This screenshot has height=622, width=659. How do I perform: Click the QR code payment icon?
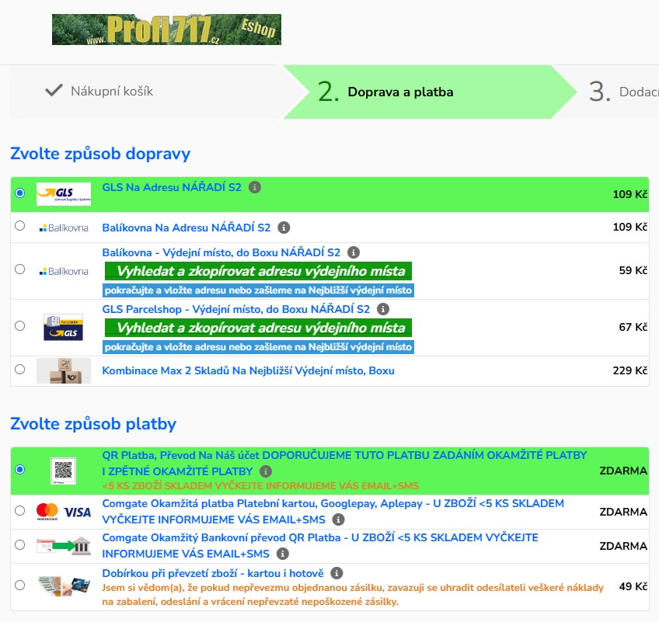(64, 470)
